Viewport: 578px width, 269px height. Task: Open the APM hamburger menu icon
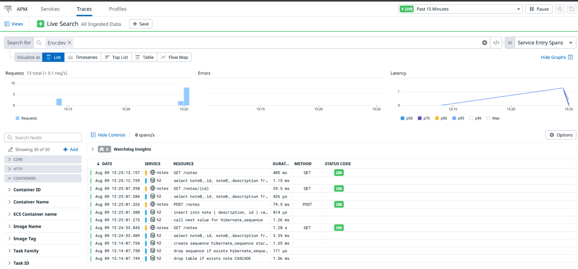point(8,9)
